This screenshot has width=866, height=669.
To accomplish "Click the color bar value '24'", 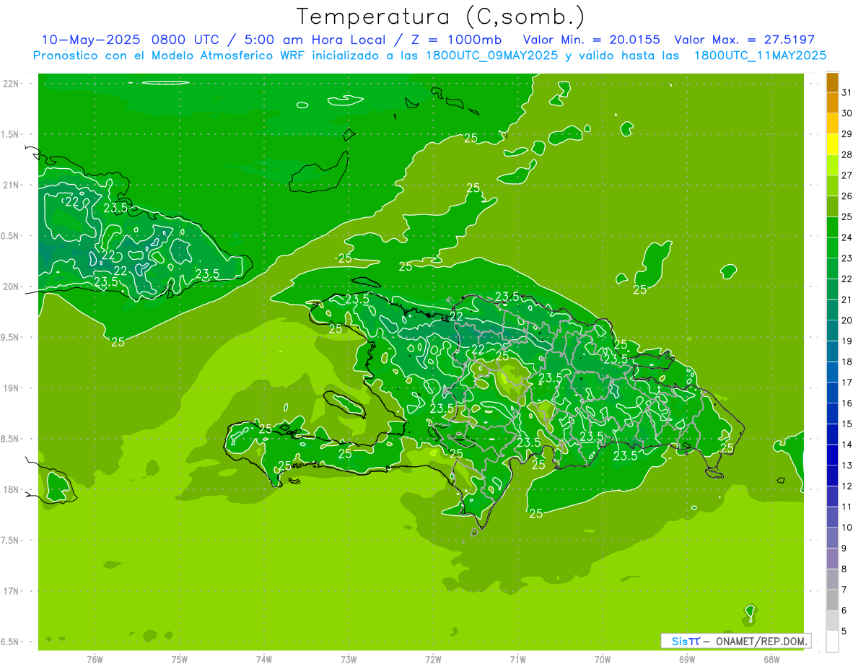I will coord(847,237).
